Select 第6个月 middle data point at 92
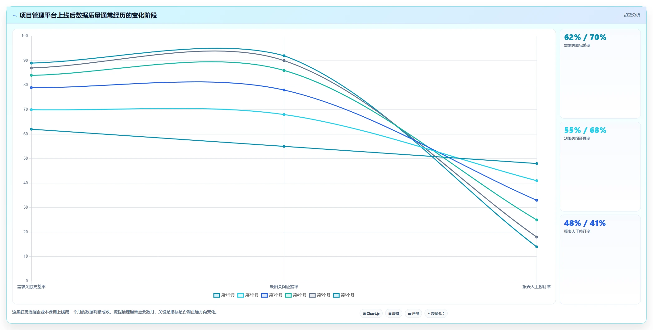Image resolution: width=653 pixels, height=330 pixels. [x=284, y=56]
